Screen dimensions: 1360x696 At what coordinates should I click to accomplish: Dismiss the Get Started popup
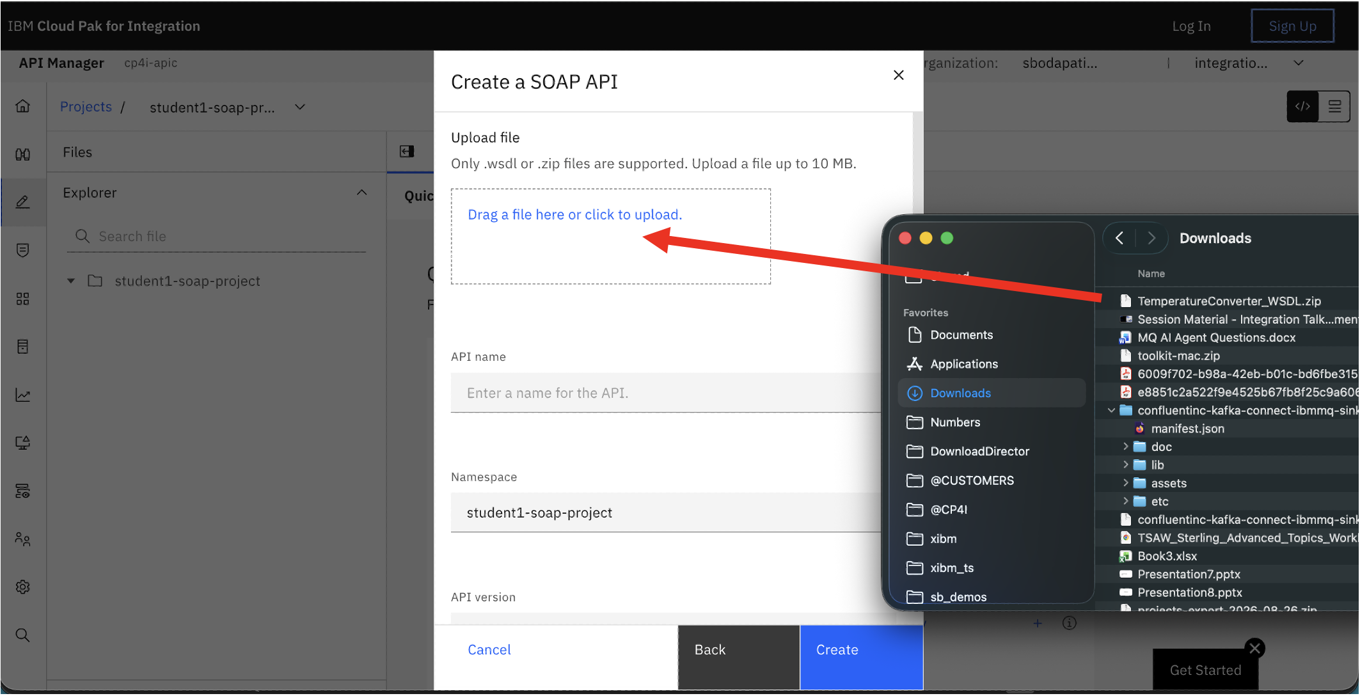point(1255,648)
